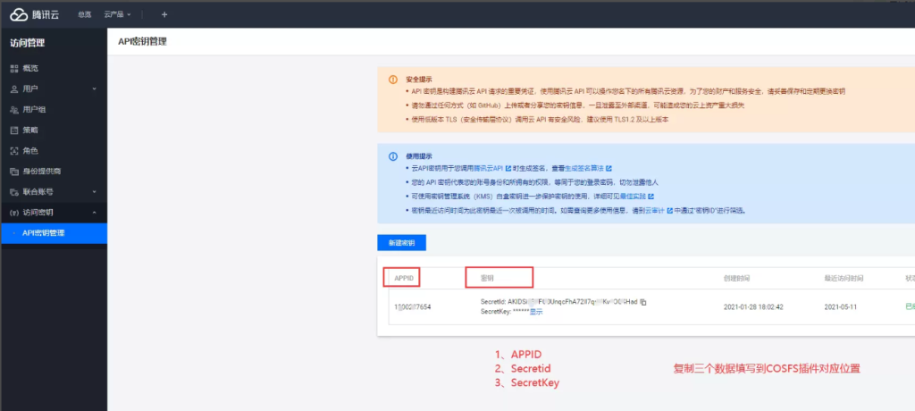Click external-link icon after 云审计
The image size is (915, 411).
coord(670,211)
